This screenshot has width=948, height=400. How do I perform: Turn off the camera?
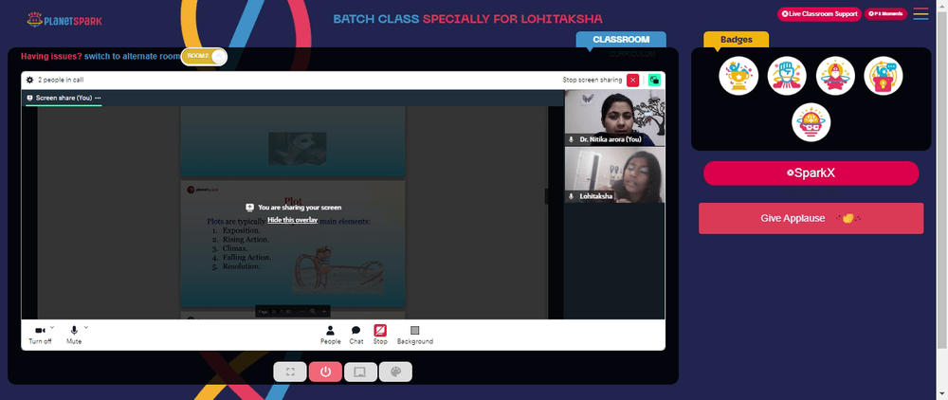coord(40,335)
